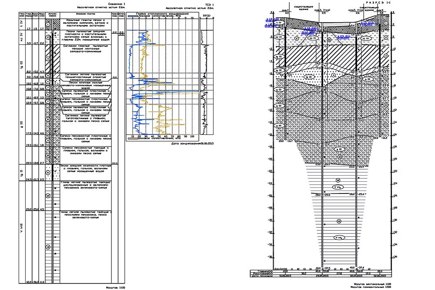Click the 'Масштаб вертикальный 1:100' note

pyautogui.click(x=372, y=284)
